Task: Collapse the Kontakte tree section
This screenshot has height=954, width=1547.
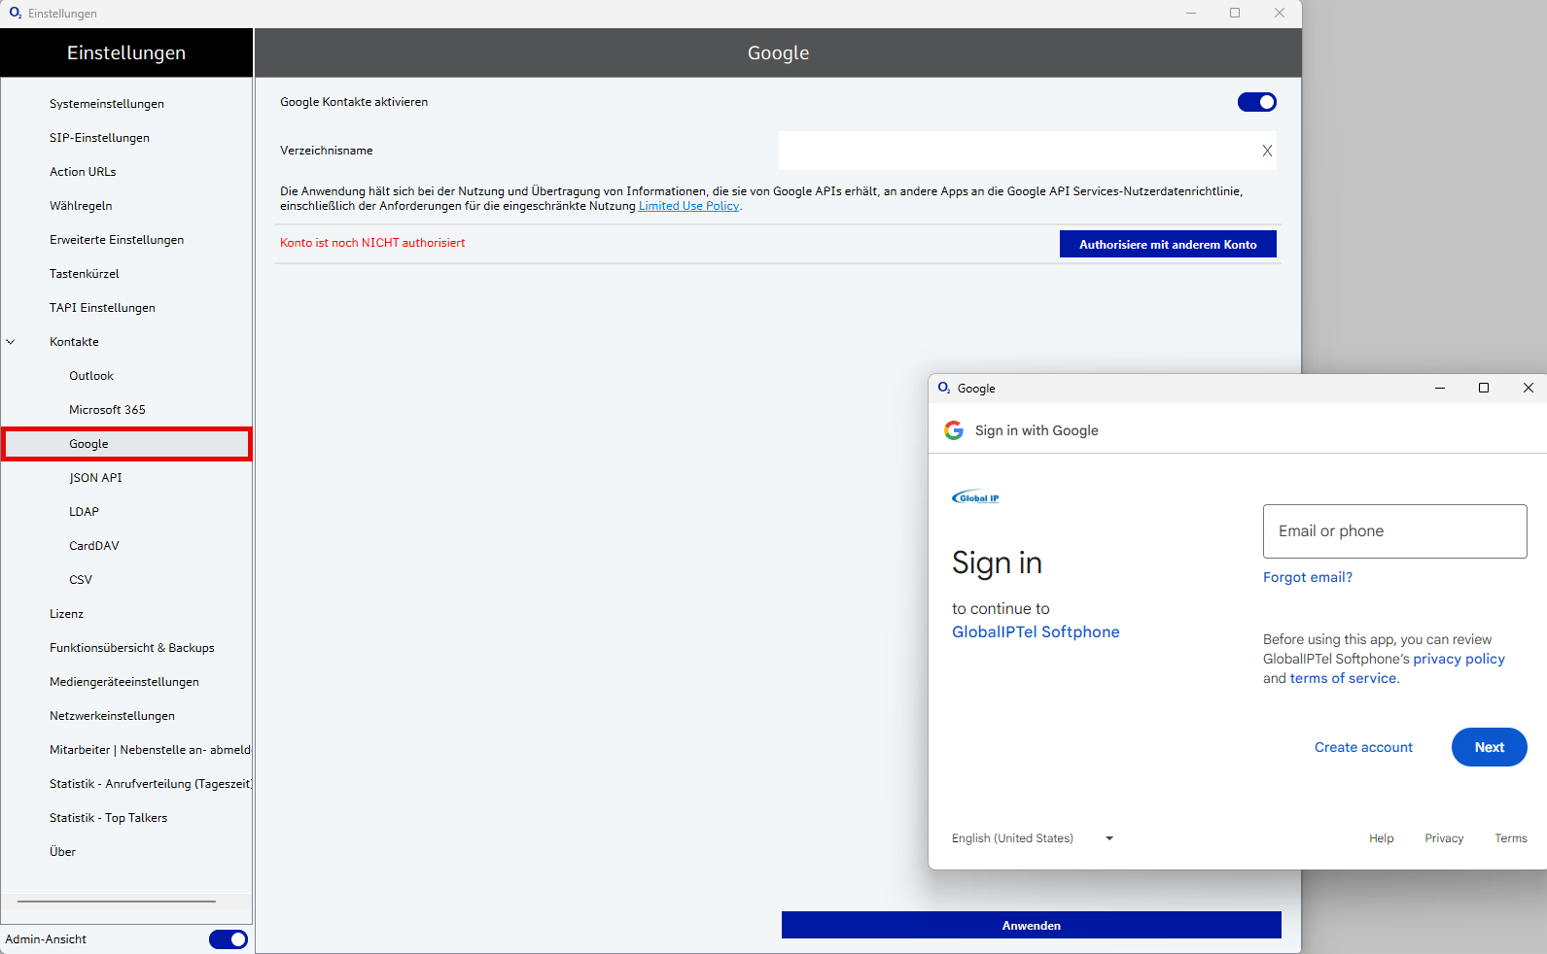Action: coord(11,342)
